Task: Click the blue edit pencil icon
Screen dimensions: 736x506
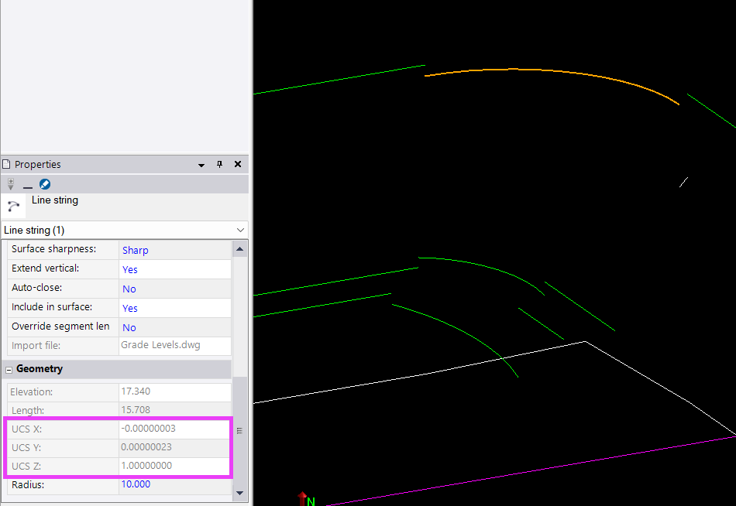Action: click(x=45, y=184)
